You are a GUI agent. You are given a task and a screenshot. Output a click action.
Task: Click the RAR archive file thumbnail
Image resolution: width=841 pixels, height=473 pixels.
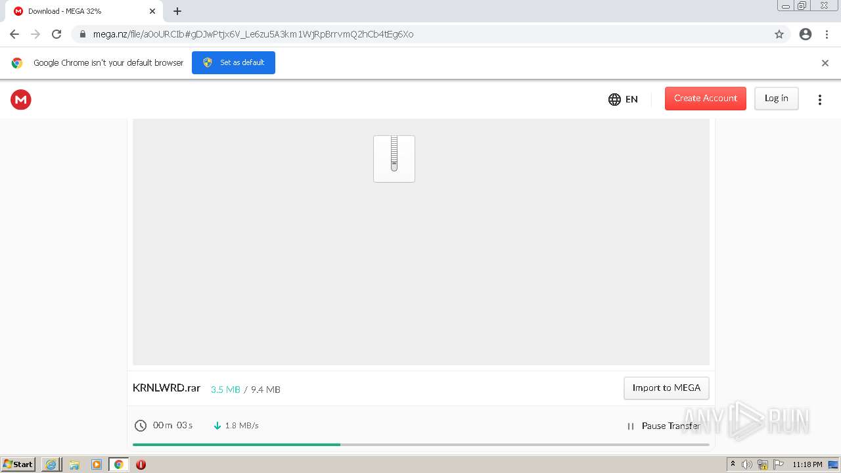394,159
